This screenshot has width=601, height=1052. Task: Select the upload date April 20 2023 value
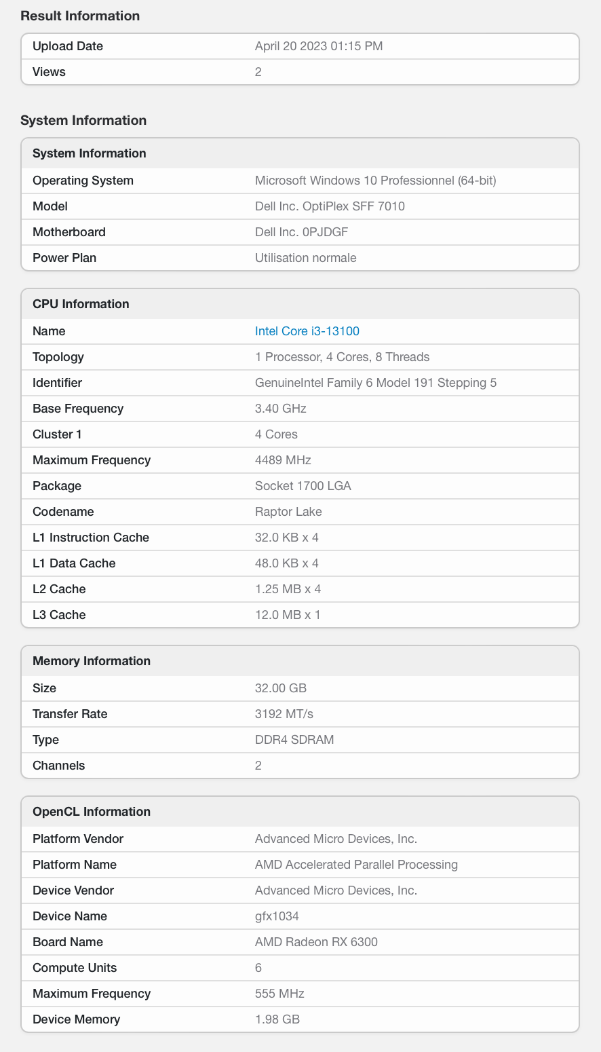(x=318, y=46)
